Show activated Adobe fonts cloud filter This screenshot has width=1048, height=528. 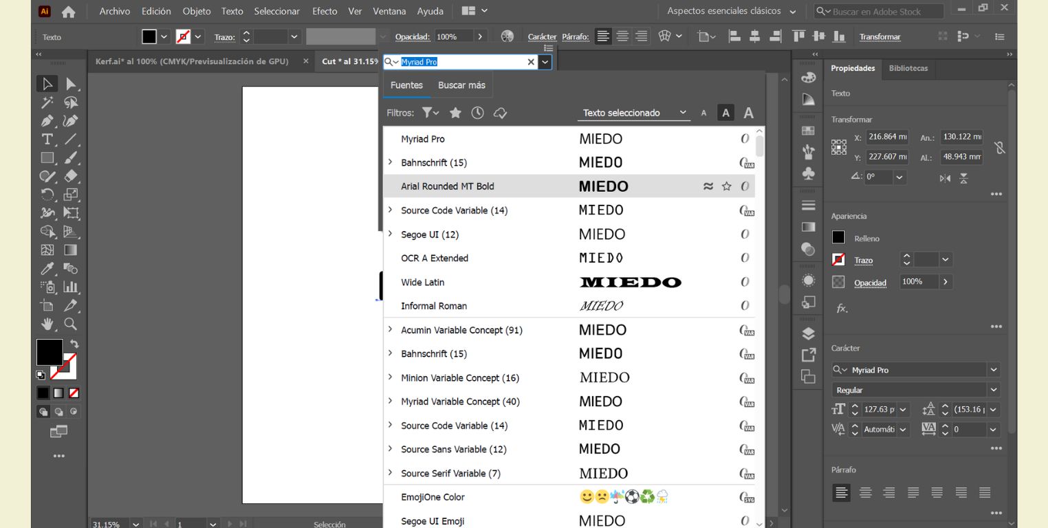pos(501,113)
